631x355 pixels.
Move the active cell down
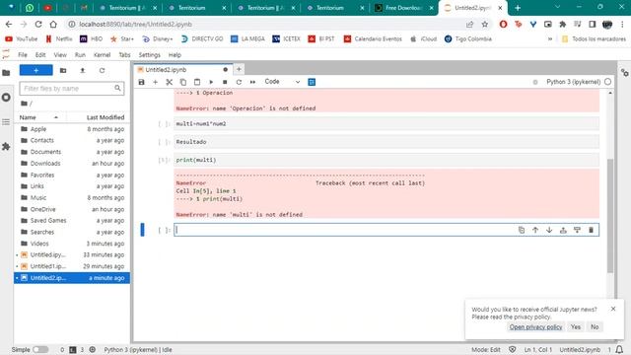pyautogui.click(x=549, y=230)
